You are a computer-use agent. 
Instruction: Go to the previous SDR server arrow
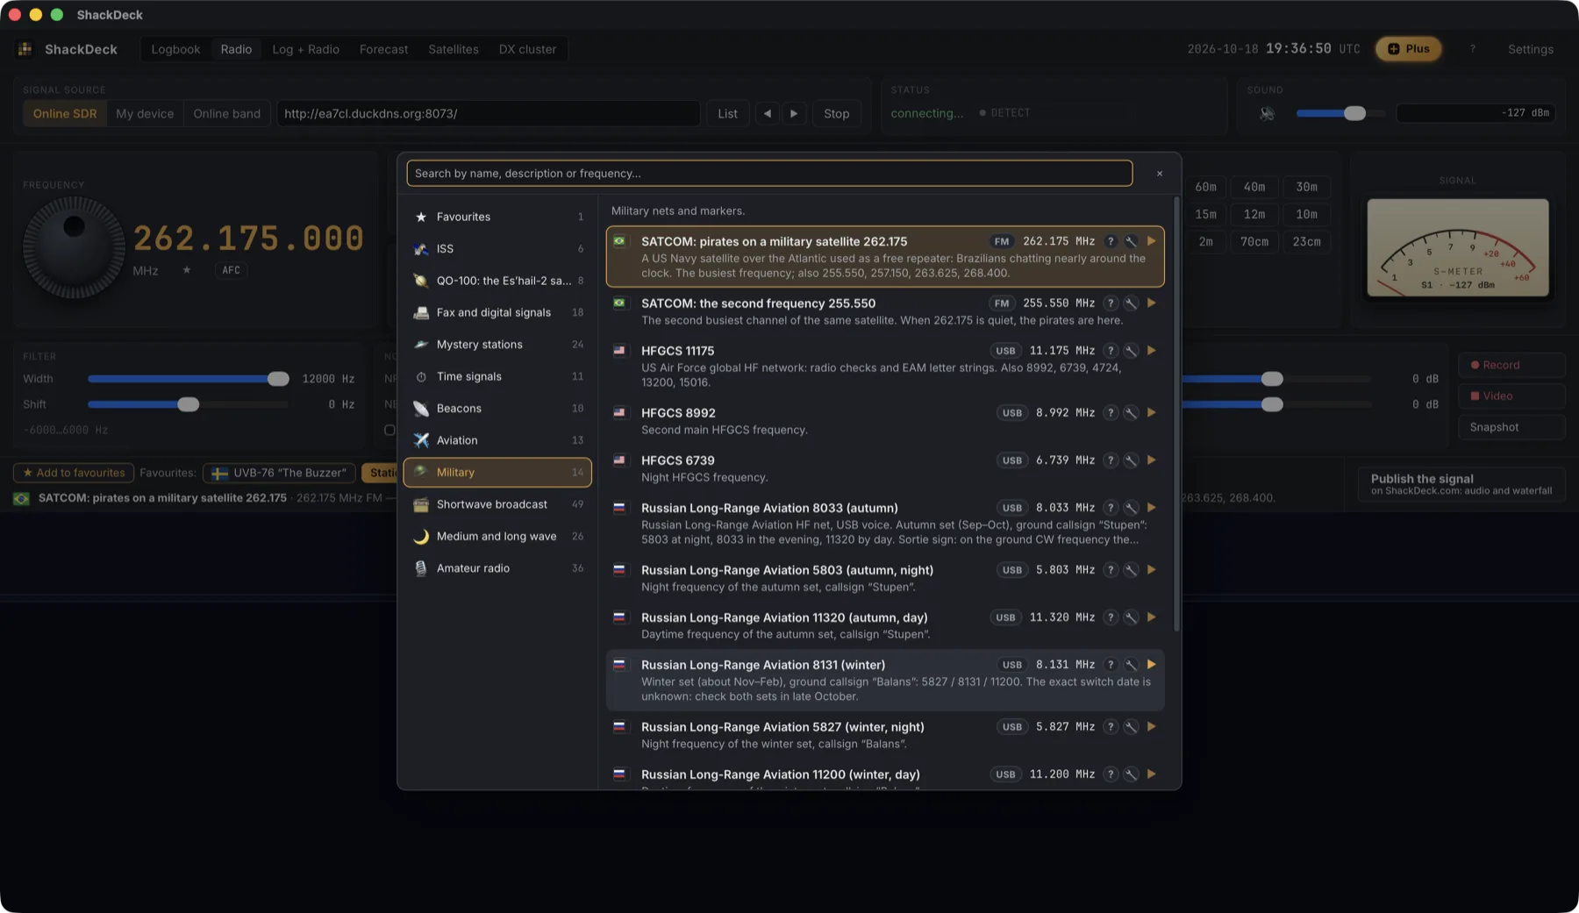pyautogui.click(x=768, y=113)
